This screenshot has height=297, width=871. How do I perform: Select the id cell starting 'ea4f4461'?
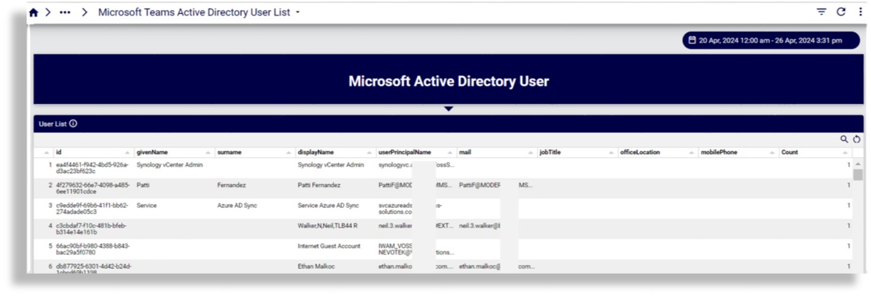(x=92, y=168)
